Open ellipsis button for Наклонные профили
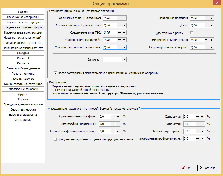 pos(207,18)
